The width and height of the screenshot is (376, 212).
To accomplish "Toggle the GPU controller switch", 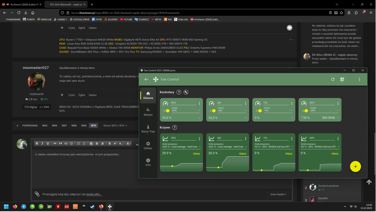I will point(305,111).
